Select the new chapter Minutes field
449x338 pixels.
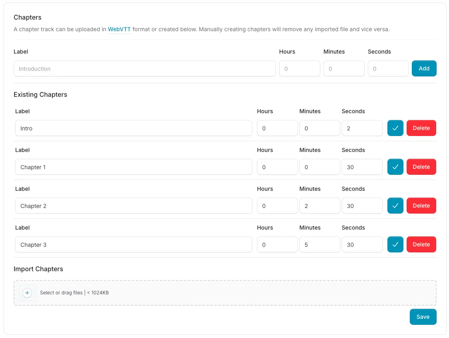(x=343, y=68)
